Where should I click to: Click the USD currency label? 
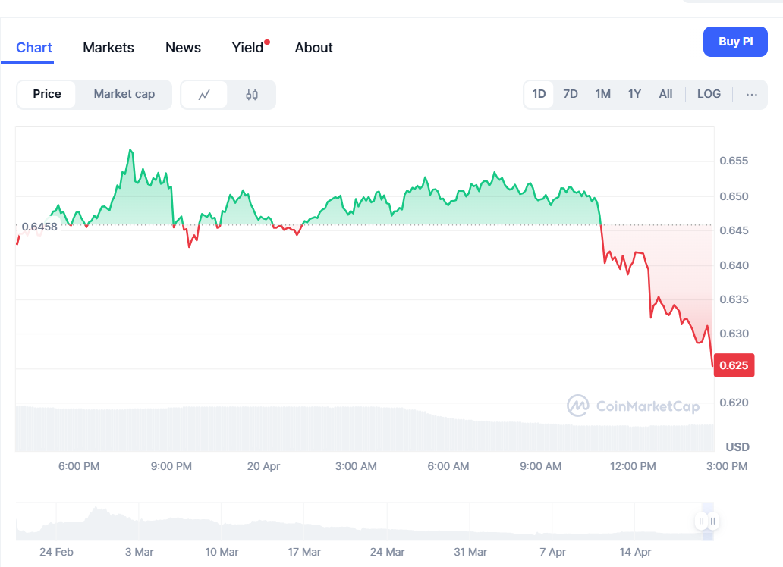click(737, 447)
